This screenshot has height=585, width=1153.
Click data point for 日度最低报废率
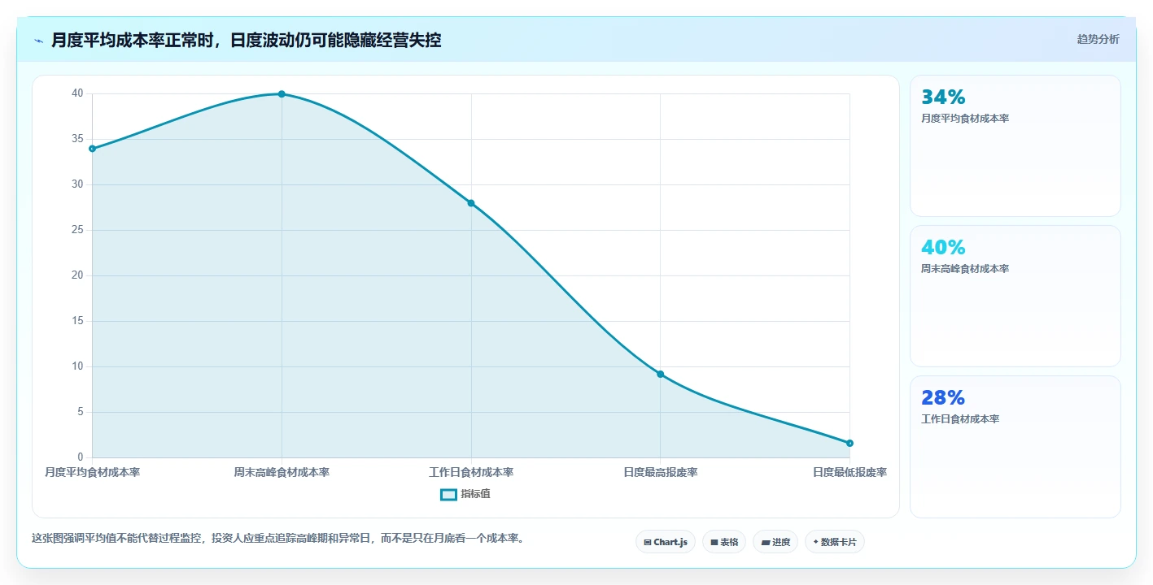(849, 443)
